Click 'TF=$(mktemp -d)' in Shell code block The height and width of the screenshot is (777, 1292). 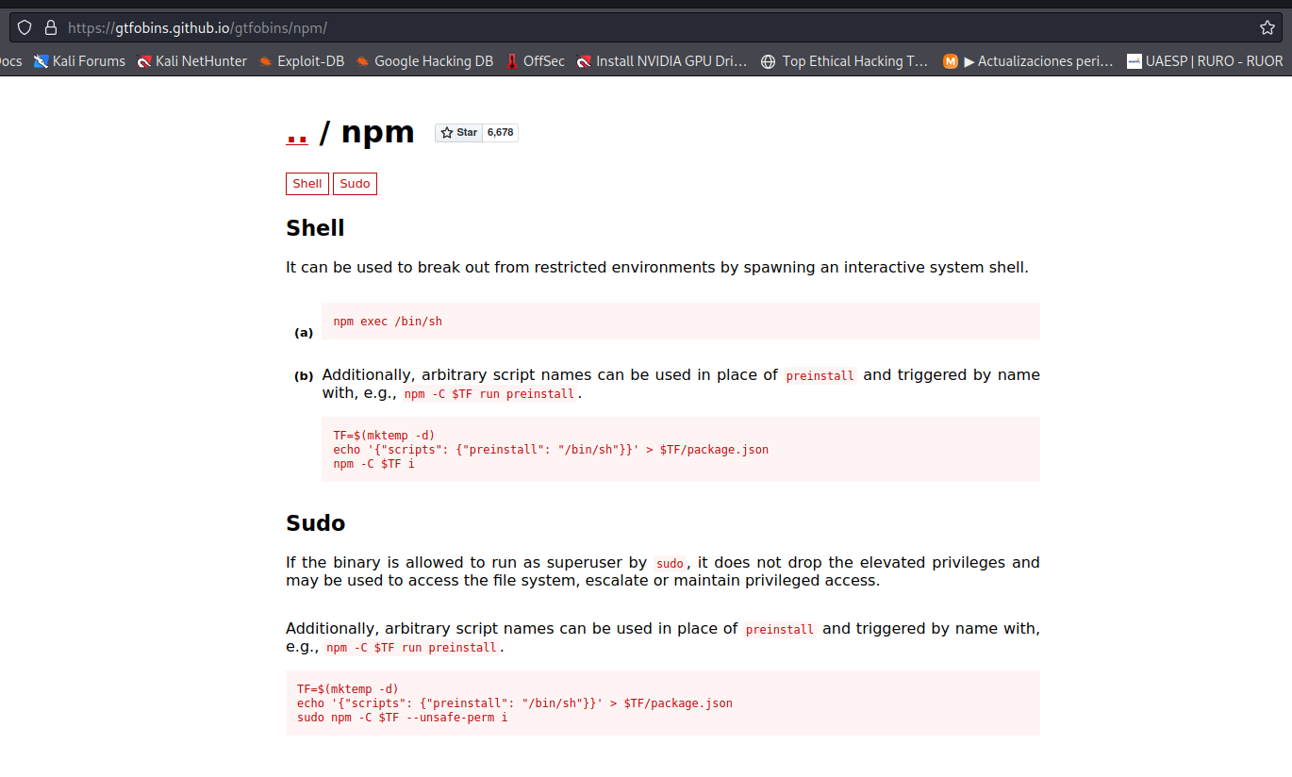[384, 436]
